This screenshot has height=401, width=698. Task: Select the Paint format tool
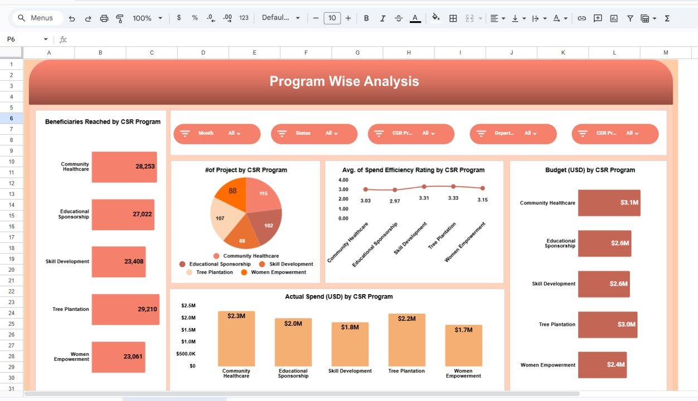pyautogui.click(x=119, y=18)
